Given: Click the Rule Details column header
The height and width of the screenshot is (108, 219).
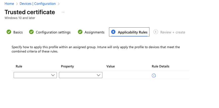Looking at the screenshot, I should (x=161, y=66).
